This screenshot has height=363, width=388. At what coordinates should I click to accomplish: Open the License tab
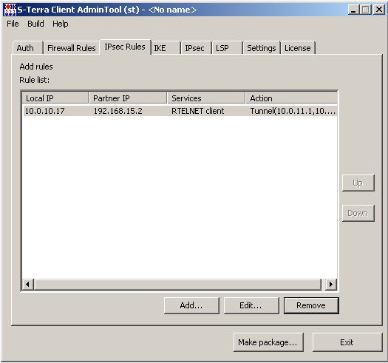298,48
